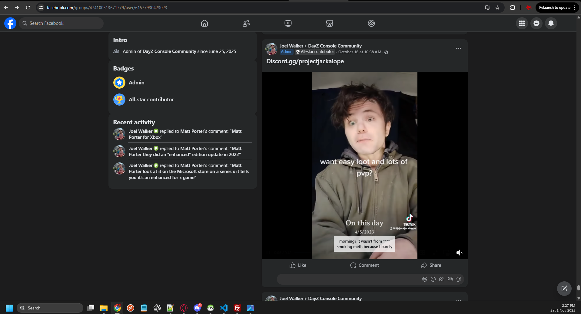Open Messenger chats icon

pyautogui.click(x=536, y=23)
